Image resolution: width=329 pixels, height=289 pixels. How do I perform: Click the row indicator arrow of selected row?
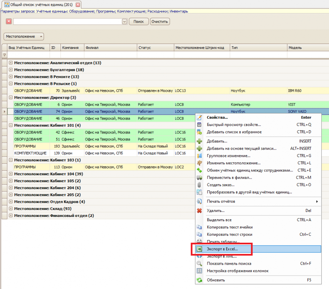[x=4, y=111]
